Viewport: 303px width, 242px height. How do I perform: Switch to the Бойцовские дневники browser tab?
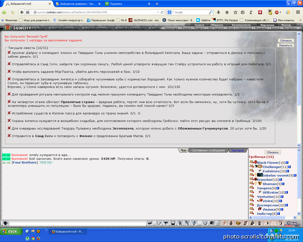coord(78,4)
